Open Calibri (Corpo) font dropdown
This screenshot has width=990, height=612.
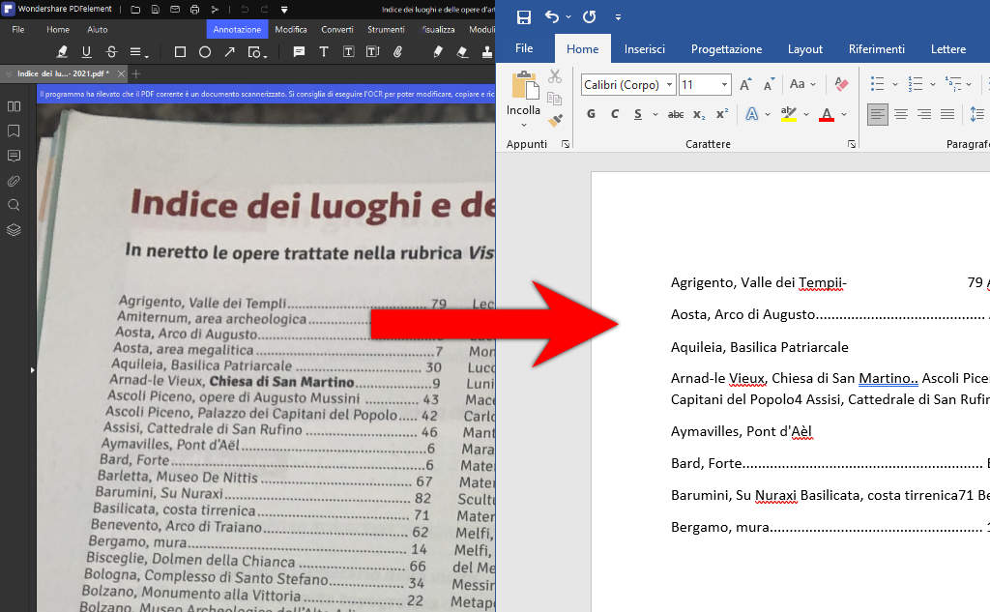pos(669,85)
